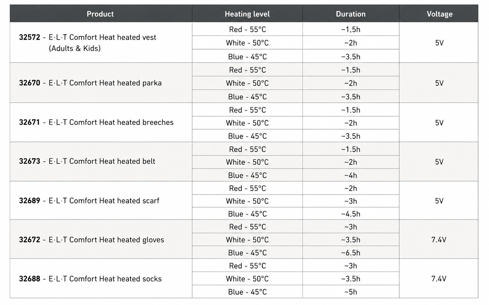Click the Product column header

[x=101, y=14]
